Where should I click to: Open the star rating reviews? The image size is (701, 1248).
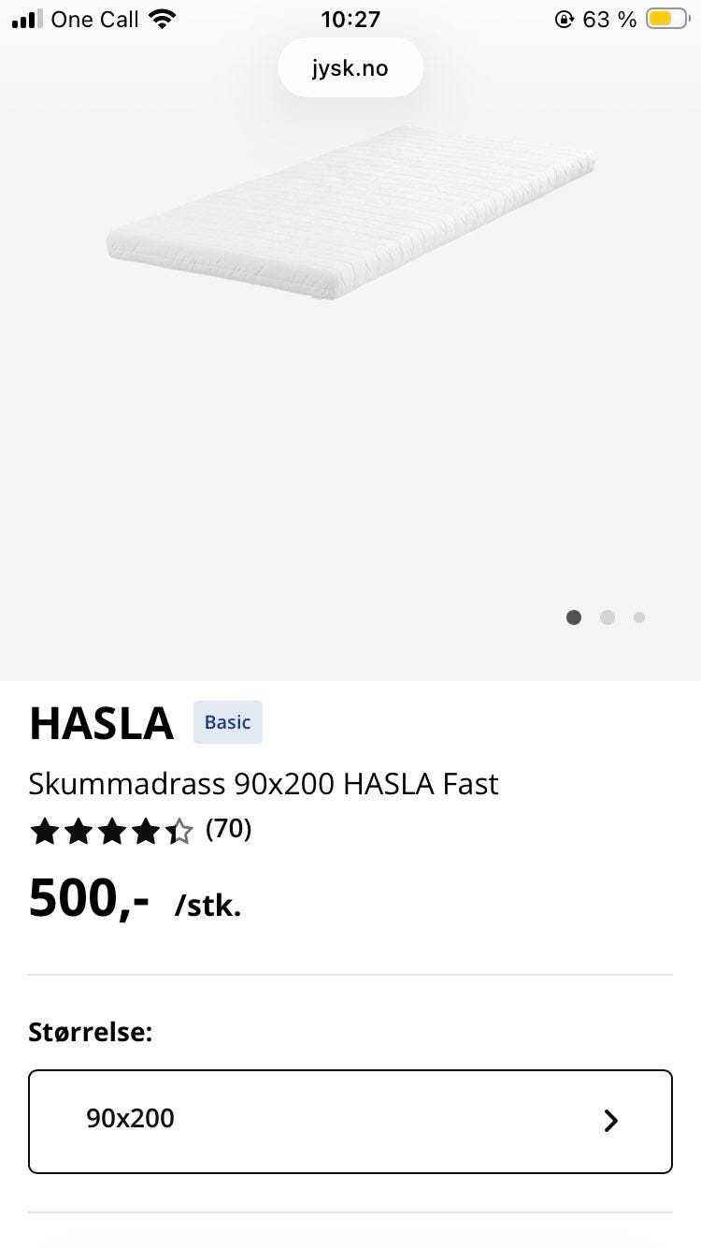pos(111,831)
